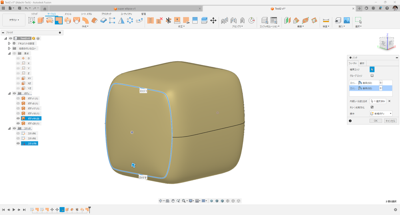The image size is (400, 215).
Task: Switch to the ソリッド tab
Action: (x=34, y=14)
